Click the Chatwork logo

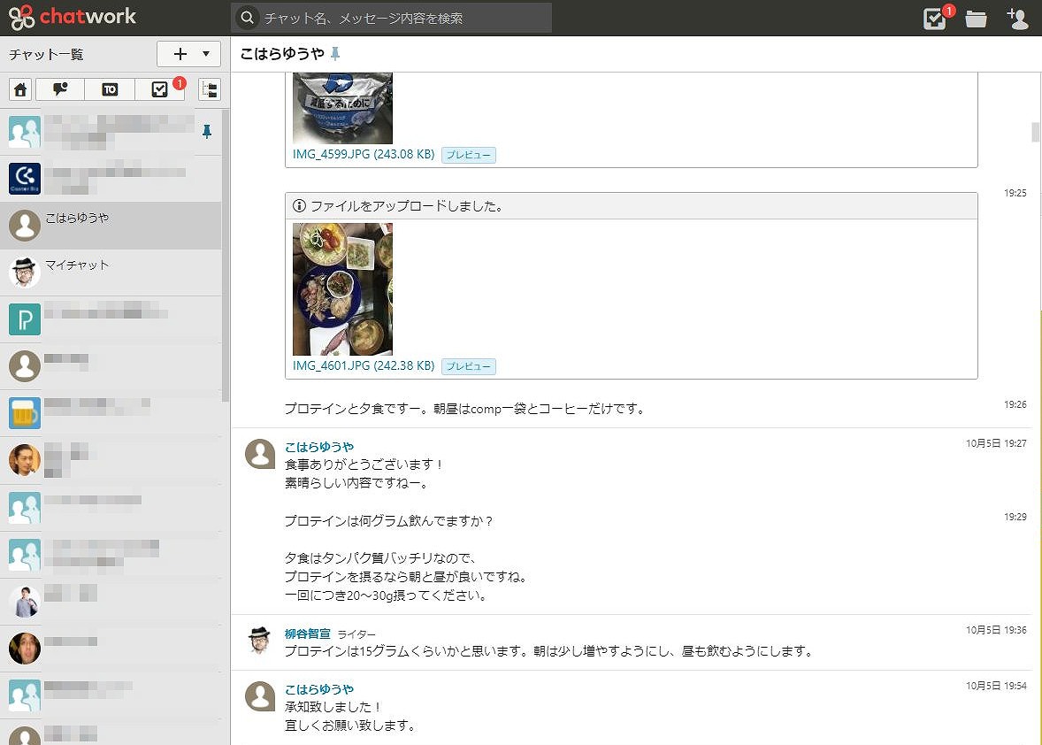[73, 18]
